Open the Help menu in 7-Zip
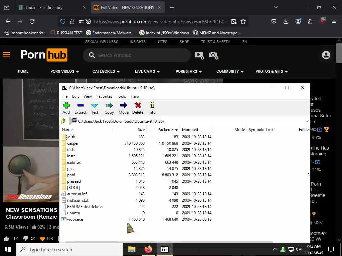342x256 pixels. tap(135, 96)
